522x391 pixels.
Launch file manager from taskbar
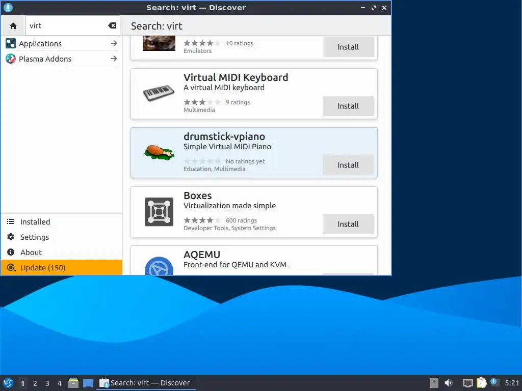[73, 383]
